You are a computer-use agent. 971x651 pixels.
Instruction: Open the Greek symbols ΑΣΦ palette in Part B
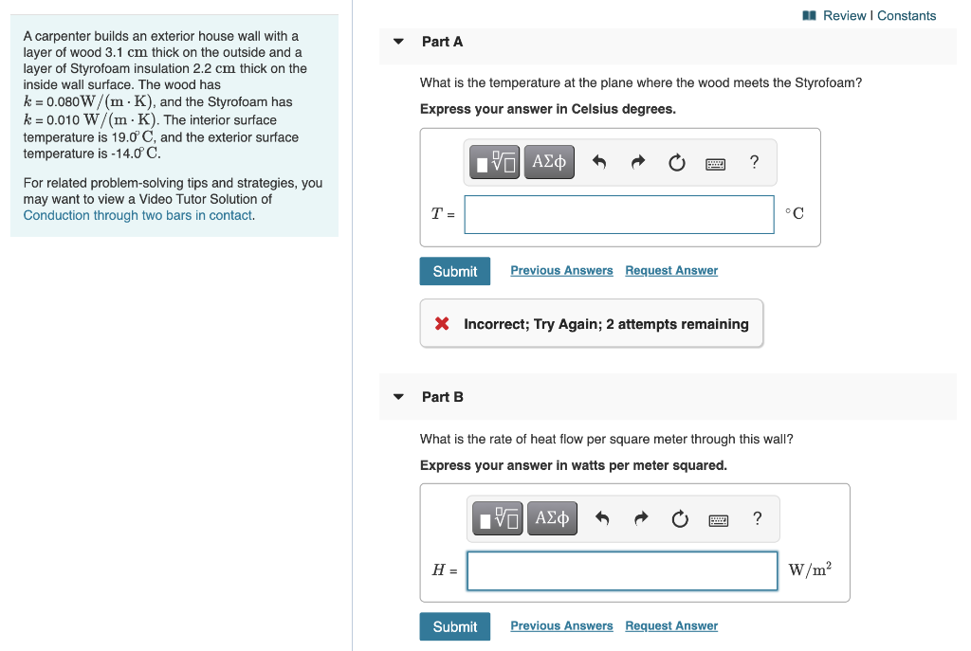[552, 518]
